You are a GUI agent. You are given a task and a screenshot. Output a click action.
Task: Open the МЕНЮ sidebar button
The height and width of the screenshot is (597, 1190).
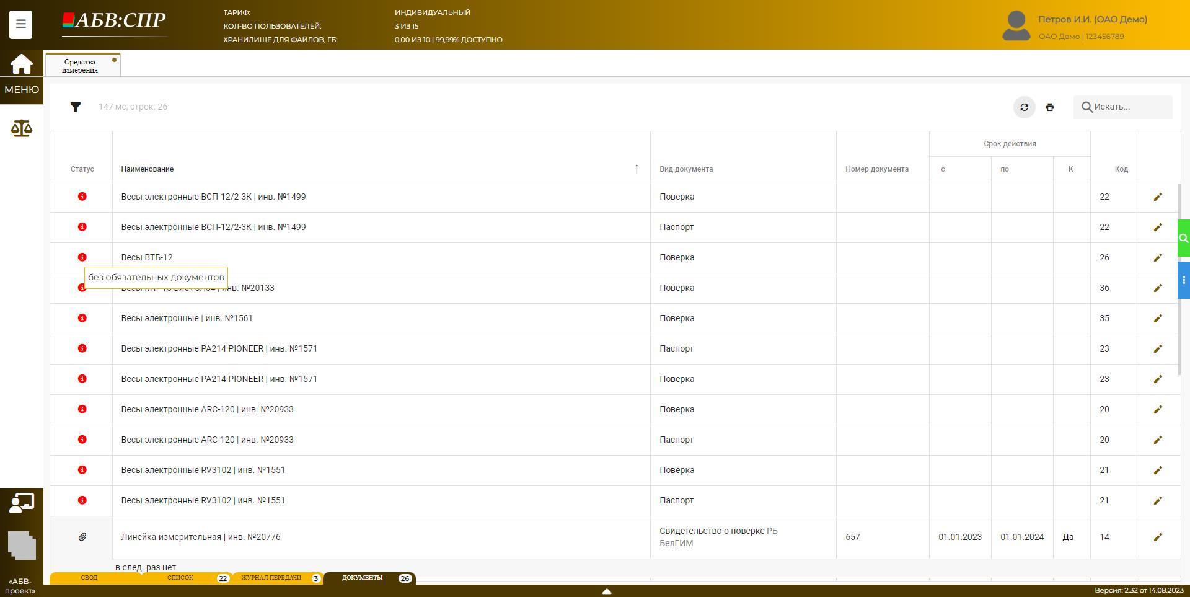tap(22, 90)
